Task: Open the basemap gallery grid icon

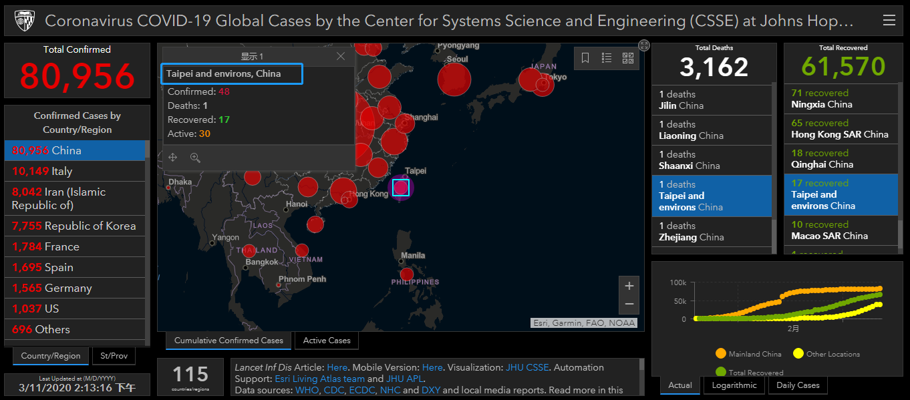Action: pyautogui.click(x=628, y=58)
